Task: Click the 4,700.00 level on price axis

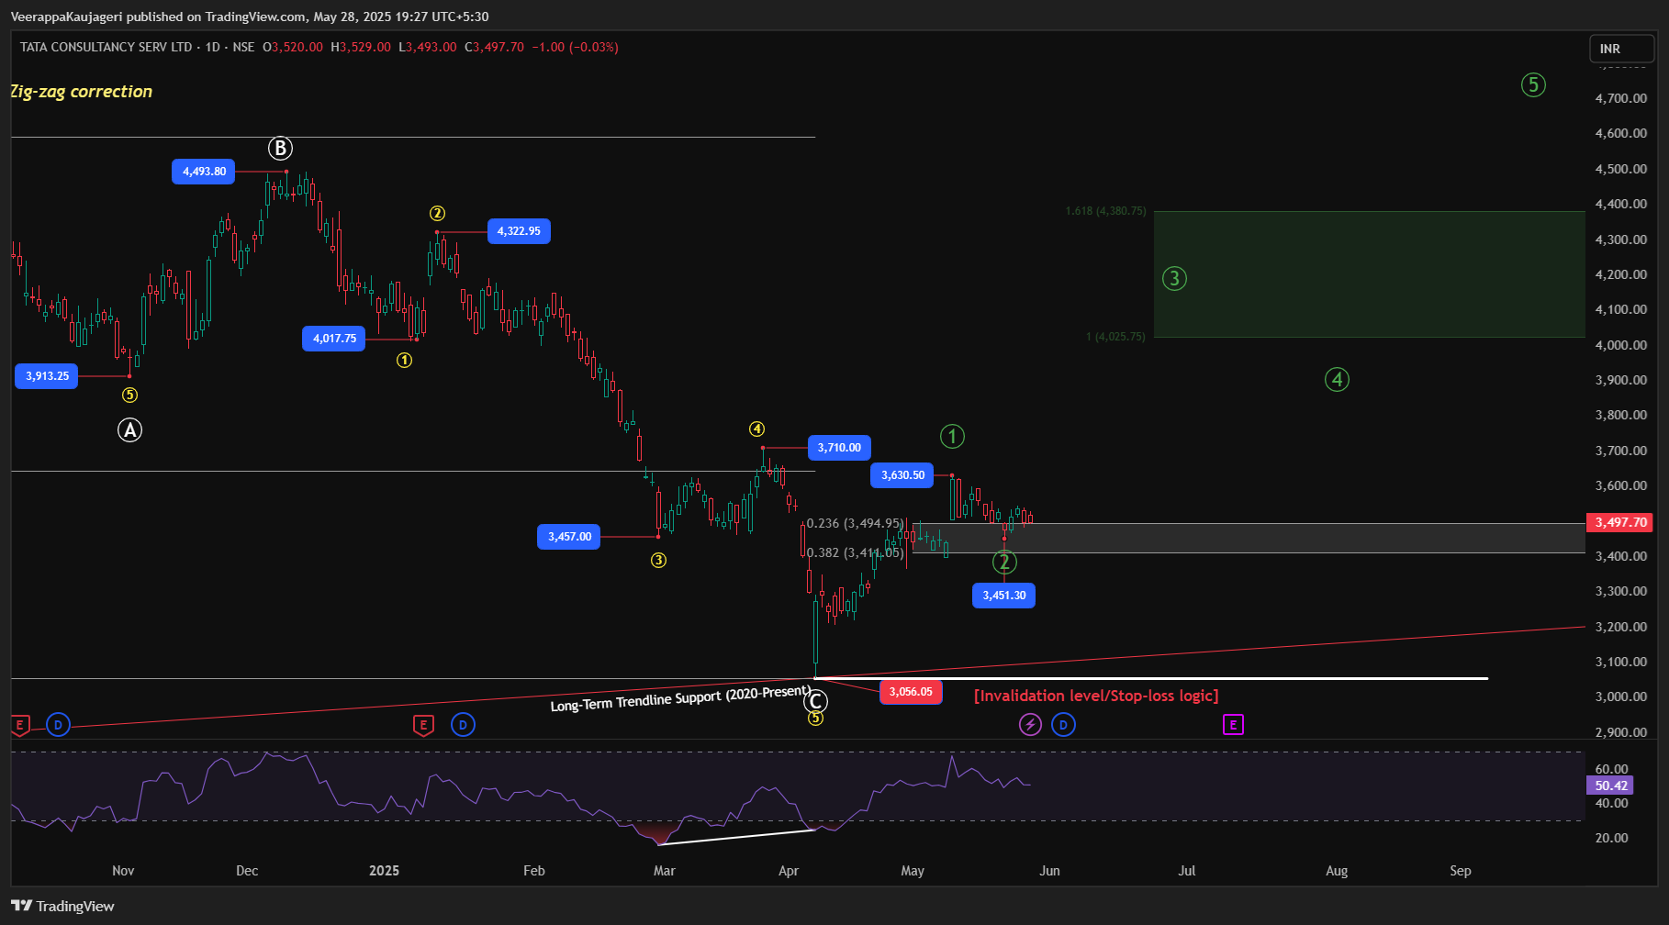Action: pyautogui.click(x=1621, y=98)
